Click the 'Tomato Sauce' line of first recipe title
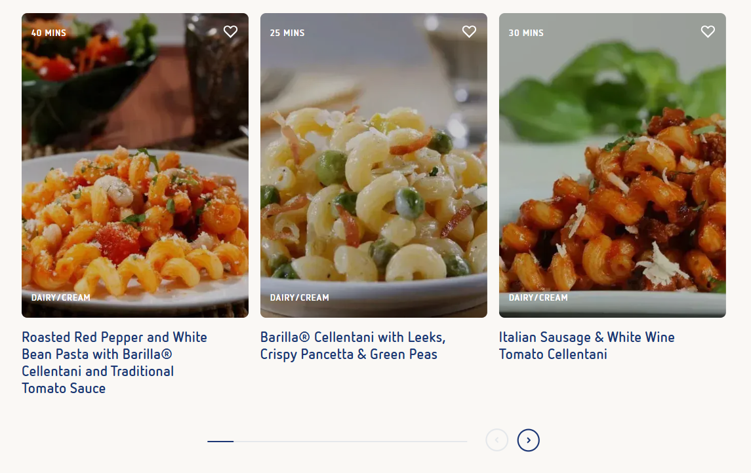The height and width of the screenshot is (473, 751). (x=64, y=388)
